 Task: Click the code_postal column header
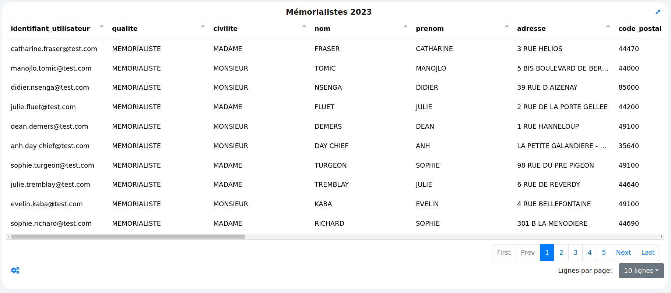[640, 29]
